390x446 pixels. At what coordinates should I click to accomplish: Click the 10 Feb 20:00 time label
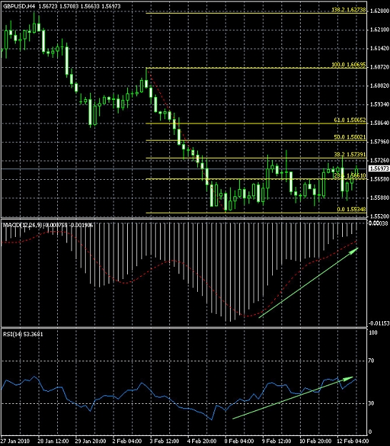pos(316,441)
